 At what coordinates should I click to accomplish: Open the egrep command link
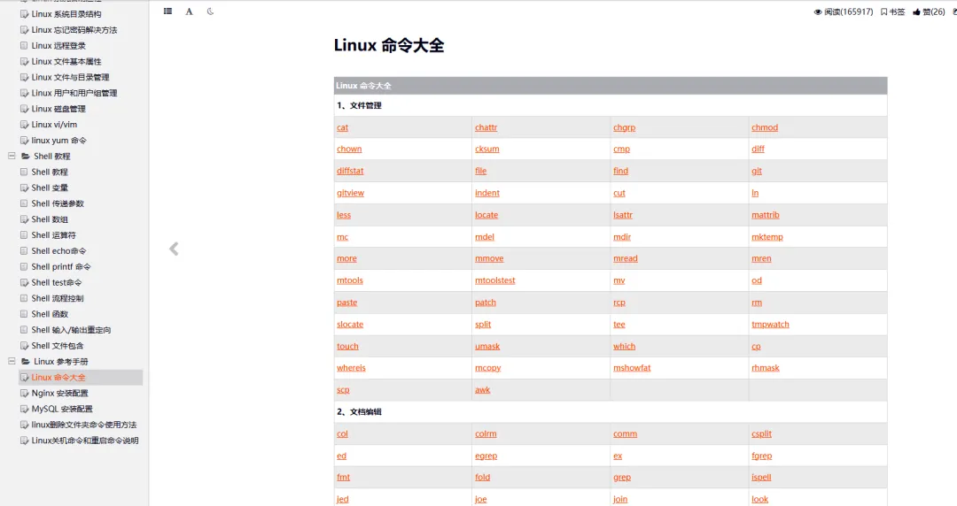(486, 456)
